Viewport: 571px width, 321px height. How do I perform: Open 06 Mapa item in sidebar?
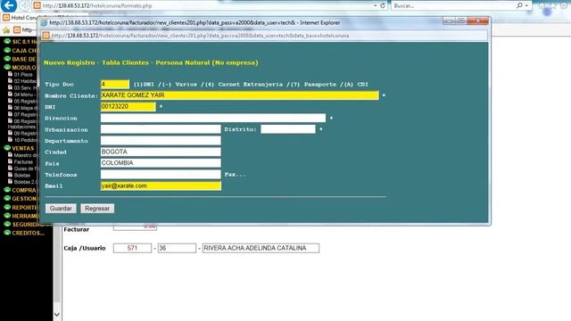click(25, 108)
